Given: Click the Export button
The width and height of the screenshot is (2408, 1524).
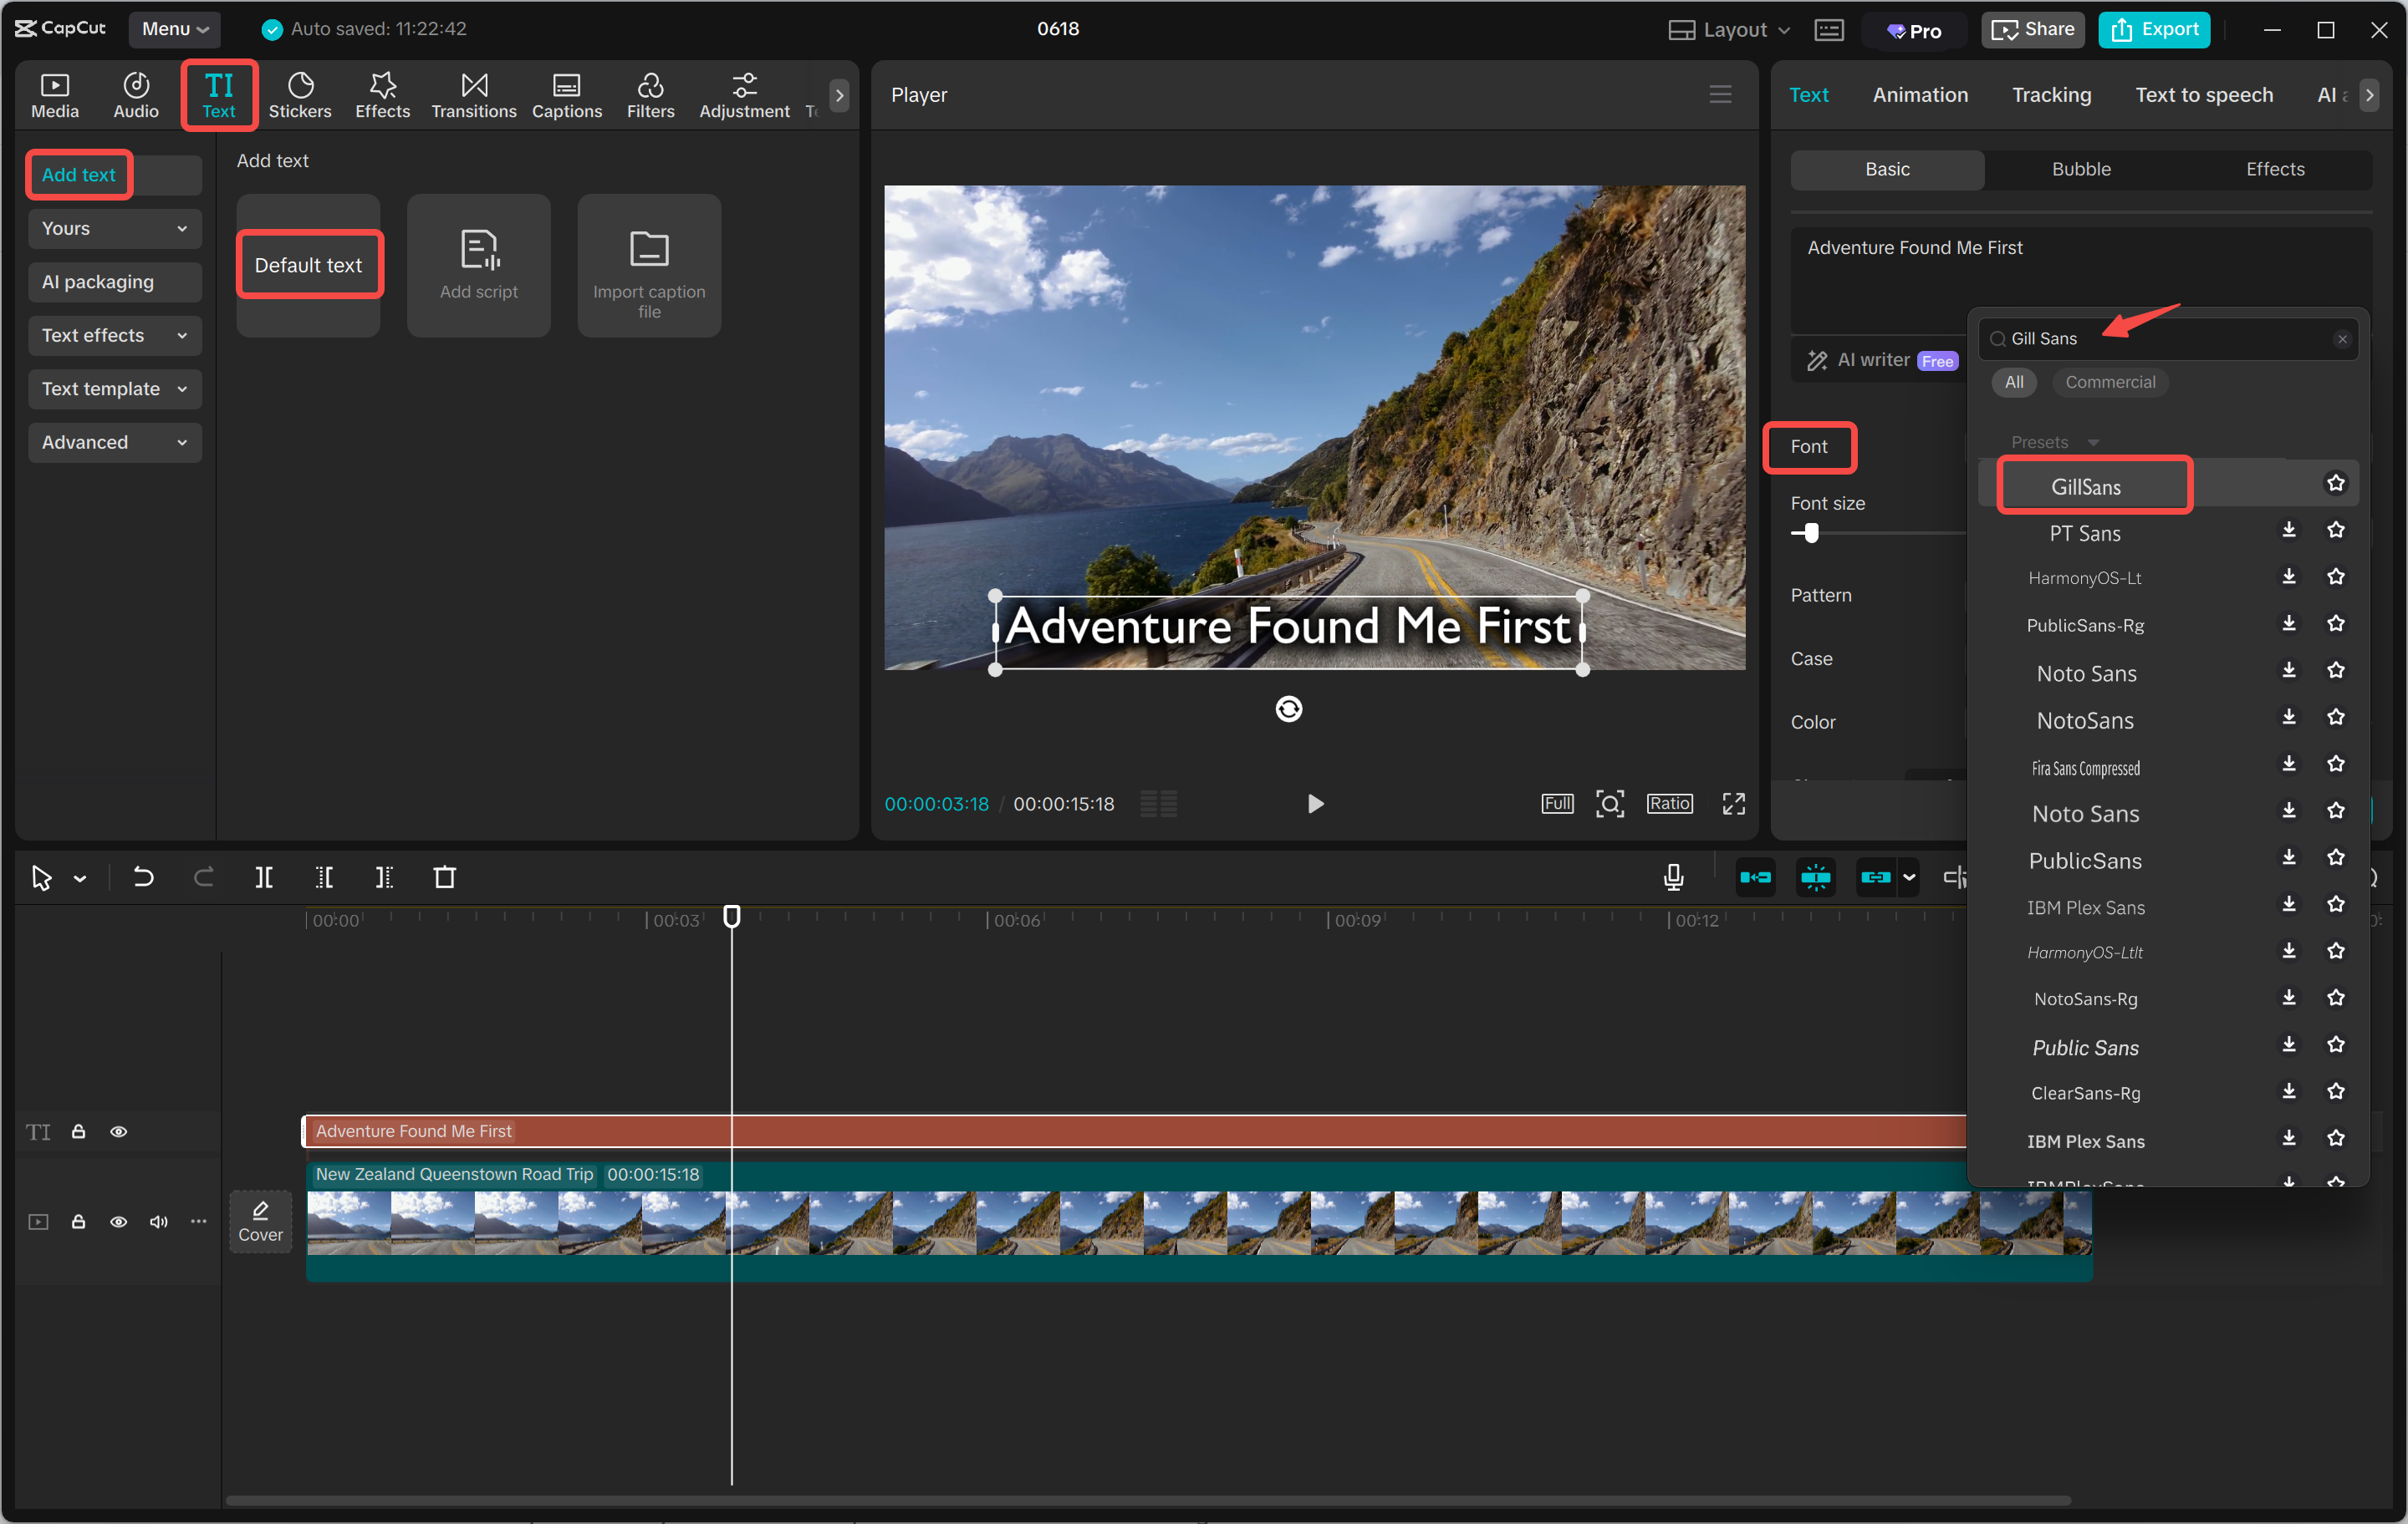Looking at the screenshot, I should point(2154,29).
